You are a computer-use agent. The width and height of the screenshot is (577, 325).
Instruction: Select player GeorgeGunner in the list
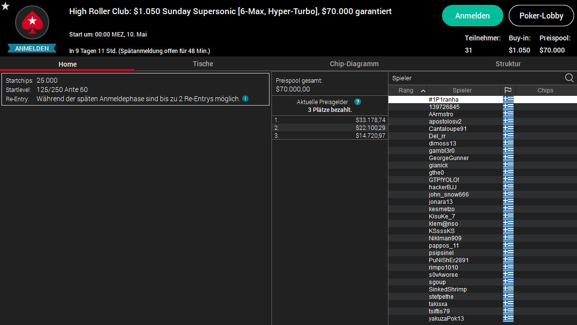point(449,158)
